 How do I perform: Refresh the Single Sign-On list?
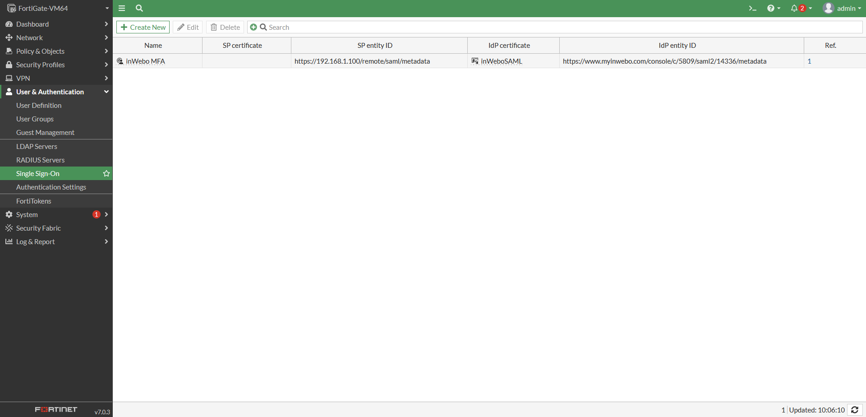(855, 410)
